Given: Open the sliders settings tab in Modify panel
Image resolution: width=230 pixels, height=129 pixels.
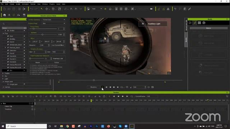Looking at the screenshot, I should tap(190, 23).
